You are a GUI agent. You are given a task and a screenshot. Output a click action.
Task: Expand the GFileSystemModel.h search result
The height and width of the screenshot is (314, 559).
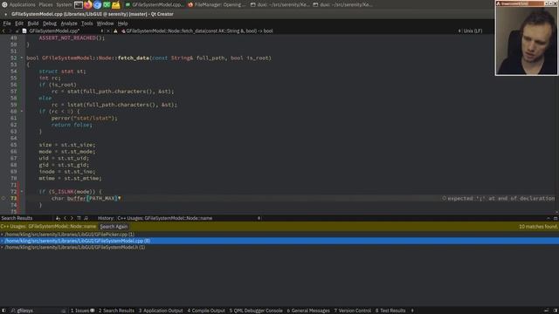(2, 247)
